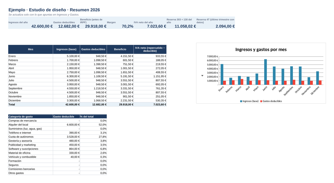
Task: Select the Beneficio summary value 29.918,00 €
Action: tap(96, 26)
